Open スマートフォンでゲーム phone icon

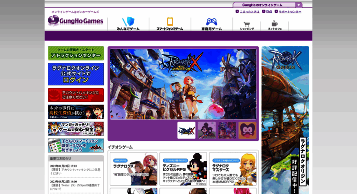[x=170, y=24]
